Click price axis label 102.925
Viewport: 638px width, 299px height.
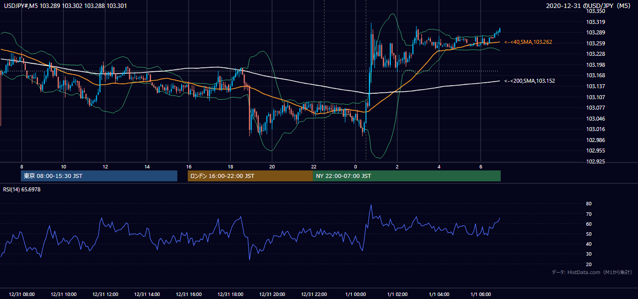596,161
